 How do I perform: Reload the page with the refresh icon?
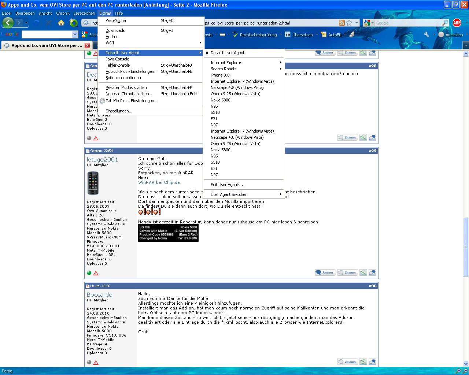coord(37,23)
